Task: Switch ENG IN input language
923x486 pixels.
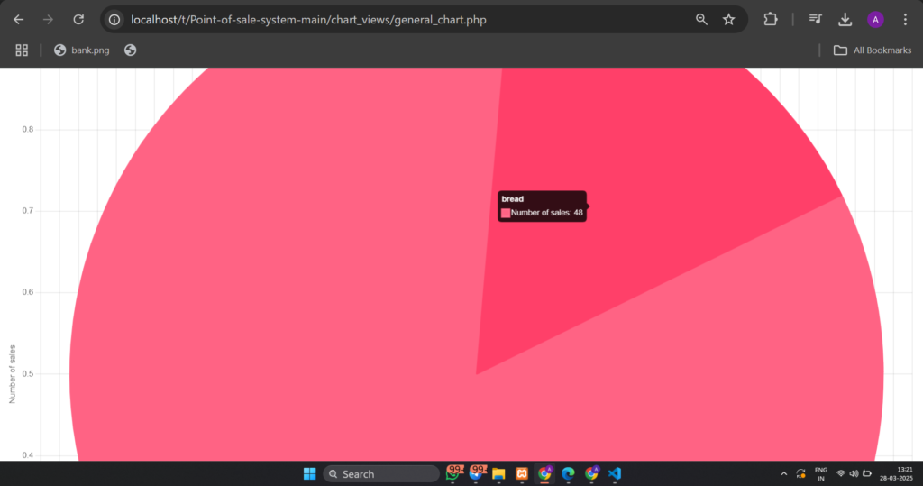Action: click(x=820, y=474)
